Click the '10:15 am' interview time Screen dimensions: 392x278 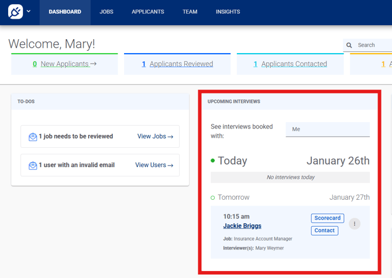click(x=236, y=216)
